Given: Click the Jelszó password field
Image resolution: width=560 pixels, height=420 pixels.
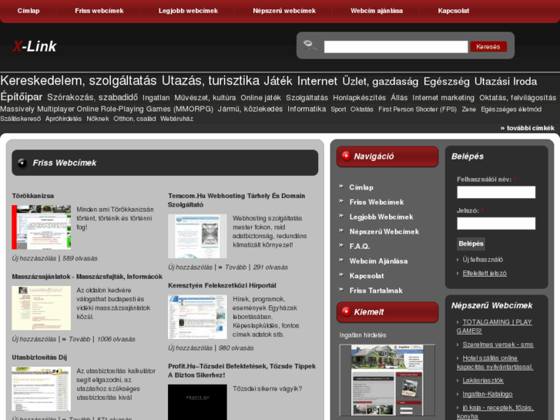Looking at the screenshot, I should (x=495, y=223).
